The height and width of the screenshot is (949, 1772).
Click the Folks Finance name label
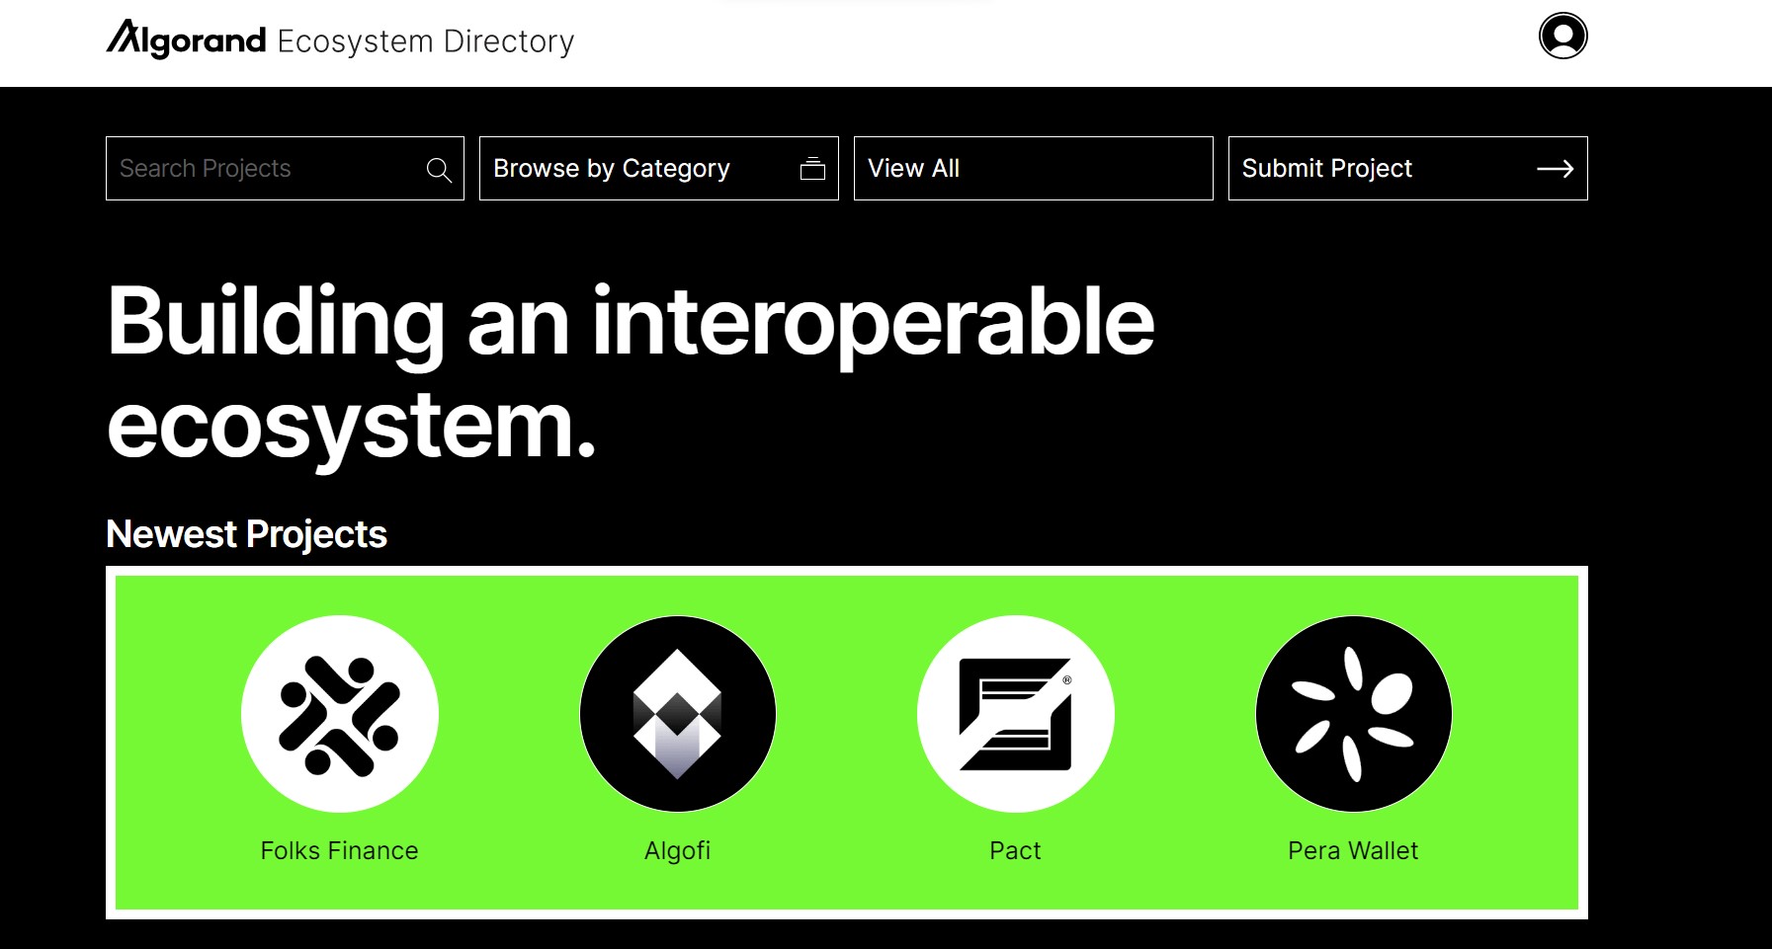coord(339,850)
